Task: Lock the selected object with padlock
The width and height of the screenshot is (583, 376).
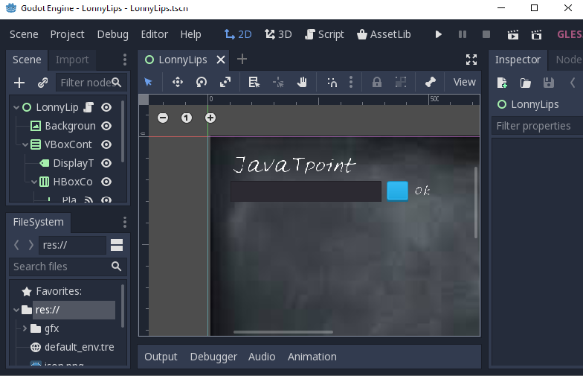Action: click(376, 82)
